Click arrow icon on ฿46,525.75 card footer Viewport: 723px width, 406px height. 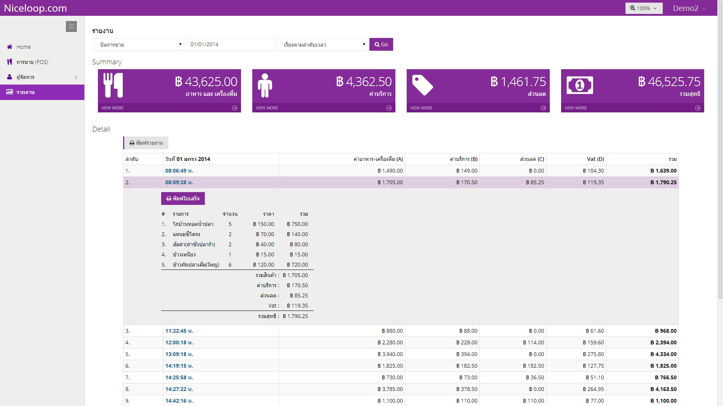coord(698,108)
